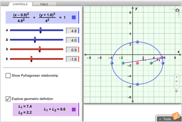
Task: Click the red center point of the ellipse
Action: [x=137, y=63]
